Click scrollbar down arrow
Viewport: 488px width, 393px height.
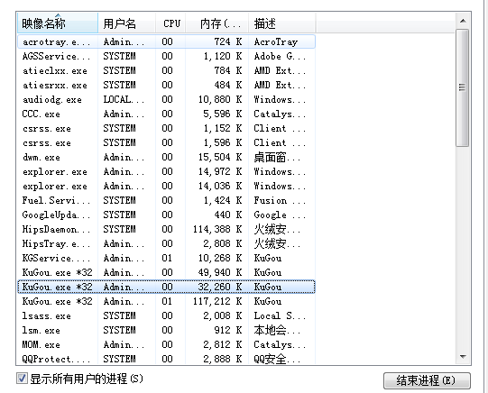(463, 357)
